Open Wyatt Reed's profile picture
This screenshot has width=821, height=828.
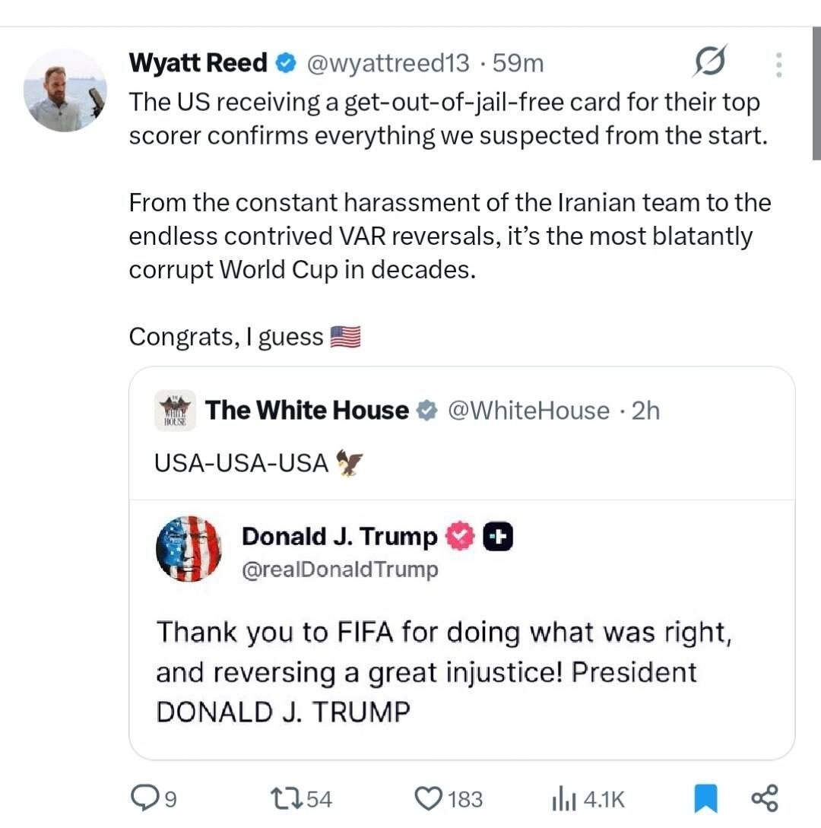(x=65, y=90)
